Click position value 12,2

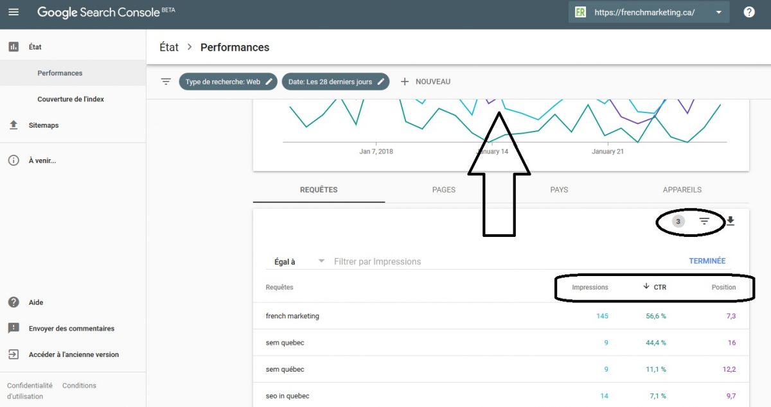[x=729, y=369]
